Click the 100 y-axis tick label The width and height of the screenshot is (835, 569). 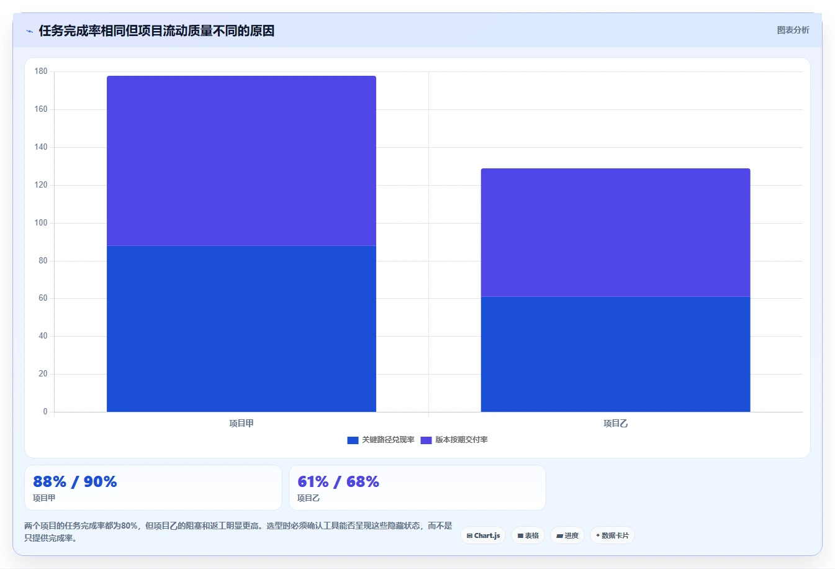pos(41,223)
